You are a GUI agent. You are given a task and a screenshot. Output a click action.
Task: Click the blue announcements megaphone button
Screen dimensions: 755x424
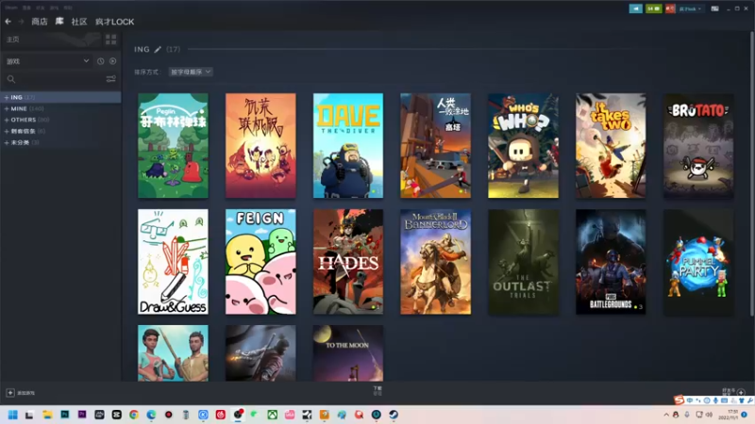point(635,8)
